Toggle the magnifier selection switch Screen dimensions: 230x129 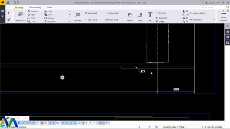[50, 123]
